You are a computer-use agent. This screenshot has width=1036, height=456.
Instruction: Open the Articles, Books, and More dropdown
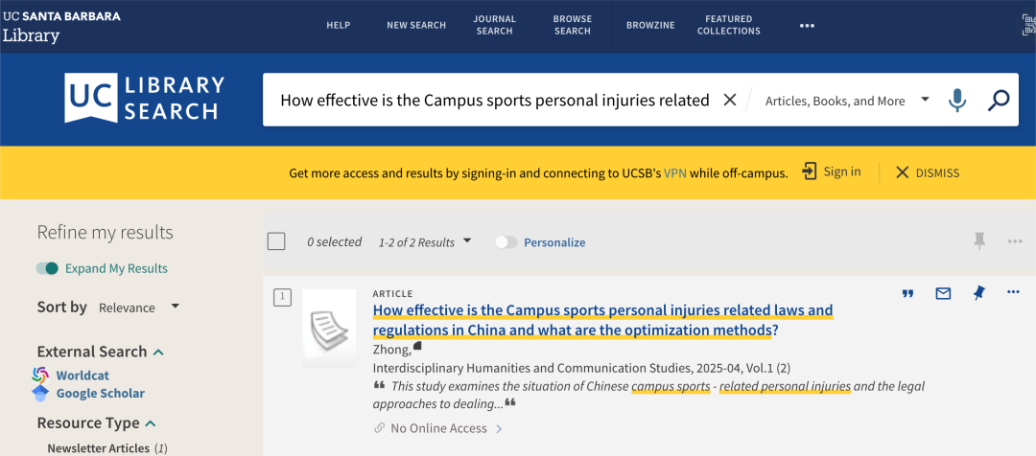point(847,101)
